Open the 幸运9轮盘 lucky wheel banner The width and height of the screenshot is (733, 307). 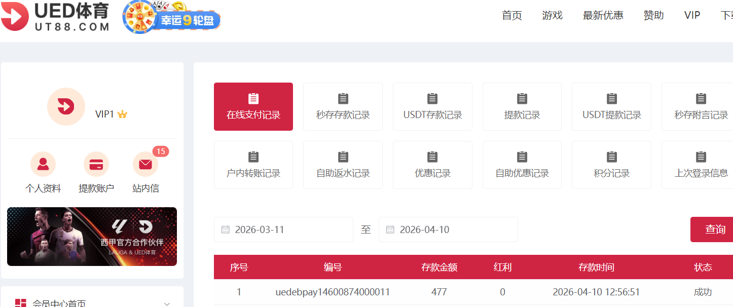click(172, 18)
